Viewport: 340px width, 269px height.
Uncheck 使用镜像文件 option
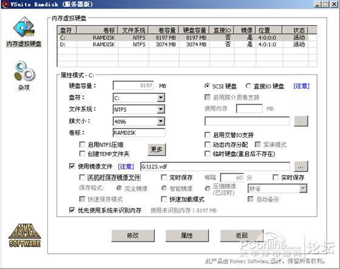[72, 166]
